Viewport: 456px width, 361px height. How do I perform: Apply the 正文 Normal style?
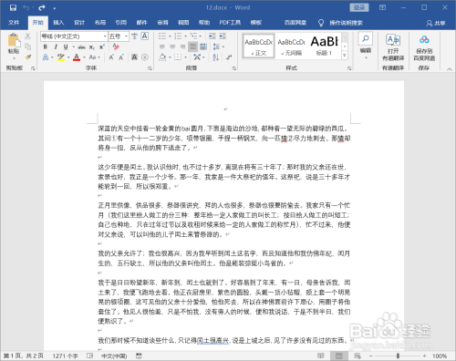pyautogui.click(x=258, y=46)
